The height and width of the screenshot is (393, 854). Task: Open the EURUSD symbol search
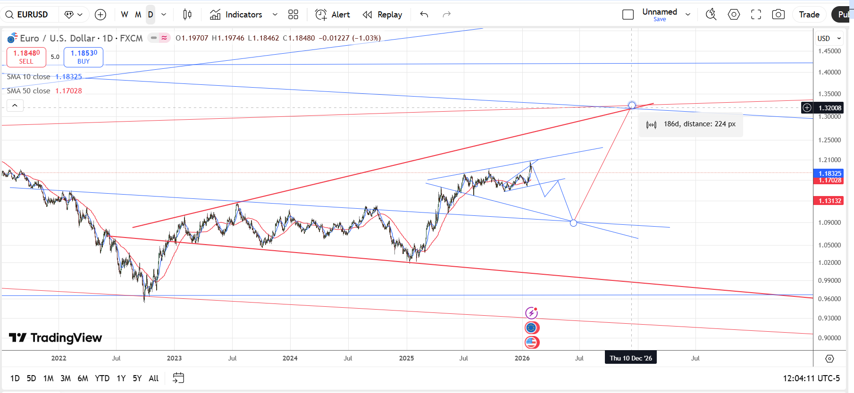point(27,15)
